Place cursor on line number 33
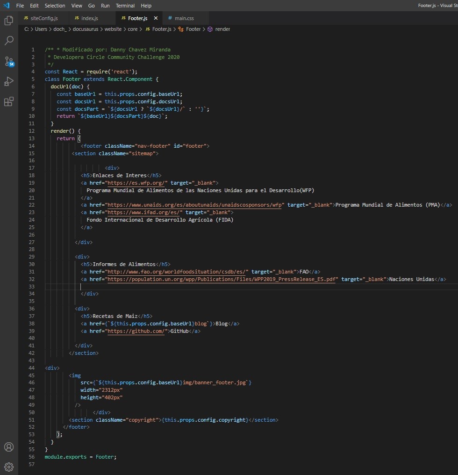 (31, 287)
